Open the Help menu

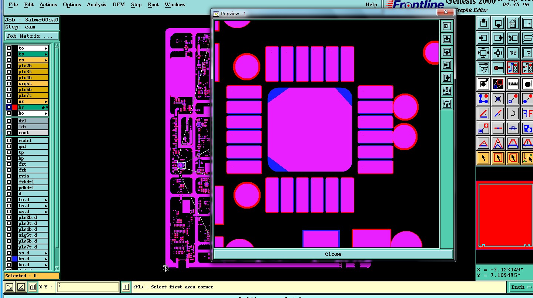pos(371,4)
